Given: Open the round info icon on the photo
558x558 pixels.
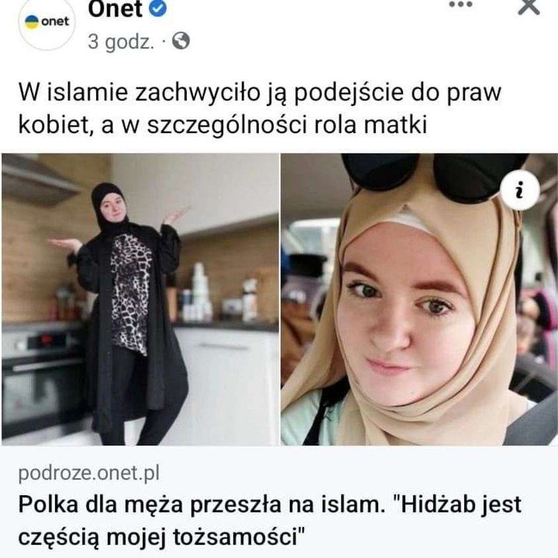Looking at the screenshot, I should click(520, 190).
